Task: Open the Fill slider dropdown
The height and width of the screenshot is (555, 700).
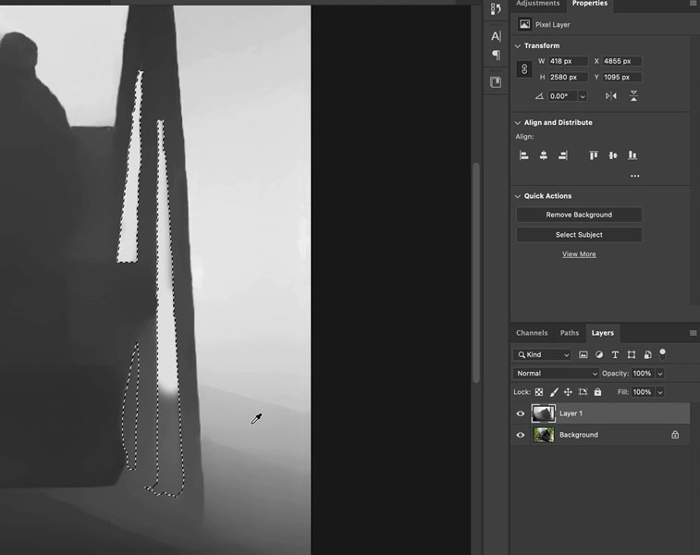Action: [x=660, y=392]
